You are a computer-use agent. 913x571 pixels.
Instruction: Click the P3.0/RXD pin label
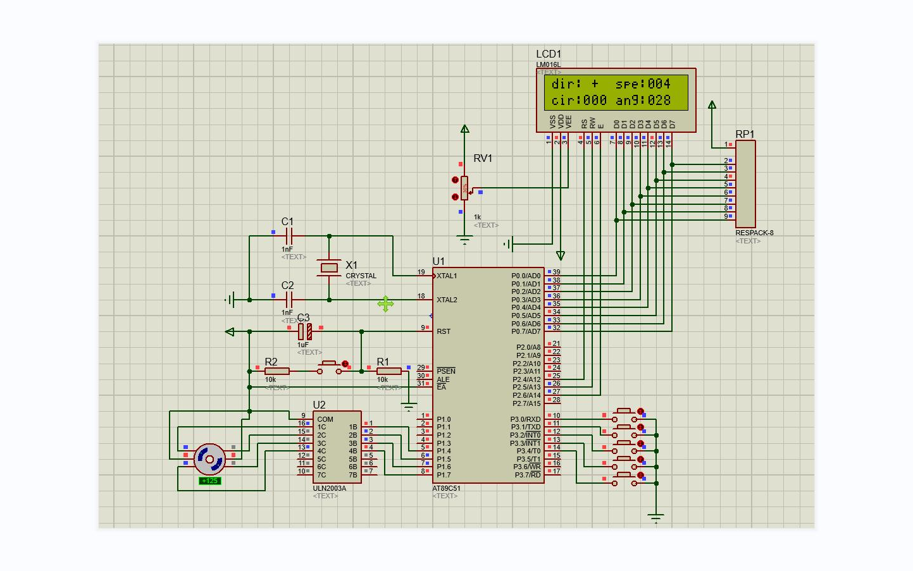tap(525, 419)
